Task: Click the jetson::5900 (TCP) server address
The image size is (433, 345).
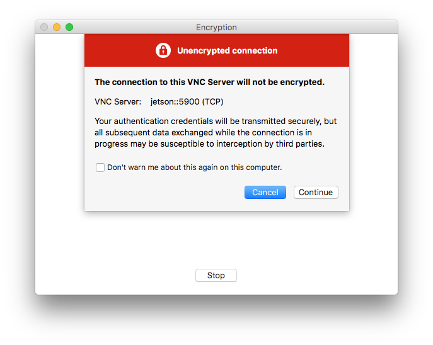Action: (187, 101)
